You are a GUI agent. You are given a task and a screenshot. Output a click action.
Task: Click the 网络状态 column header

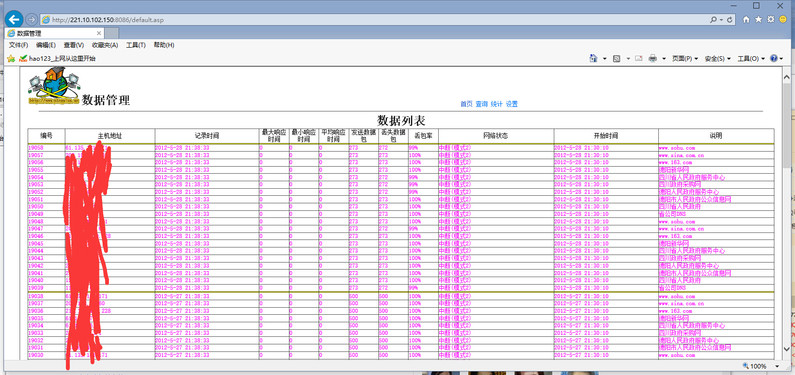click(x=496, y=136)
